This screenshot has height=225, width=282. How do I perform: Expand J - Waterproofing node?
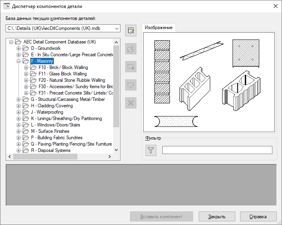[x=18, y=112]
